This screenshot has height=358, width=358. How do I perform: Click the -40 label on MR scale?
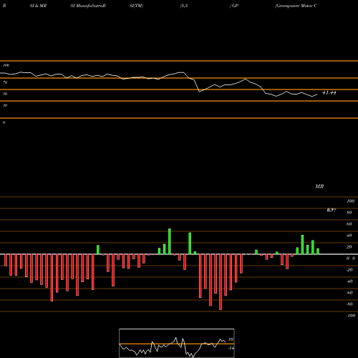[x=349, y=281]
